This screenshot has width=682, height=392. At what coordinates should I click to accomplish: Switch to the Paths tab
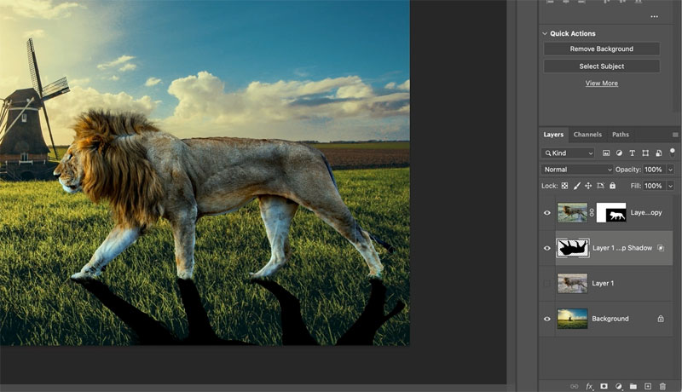tap(621, 135)
